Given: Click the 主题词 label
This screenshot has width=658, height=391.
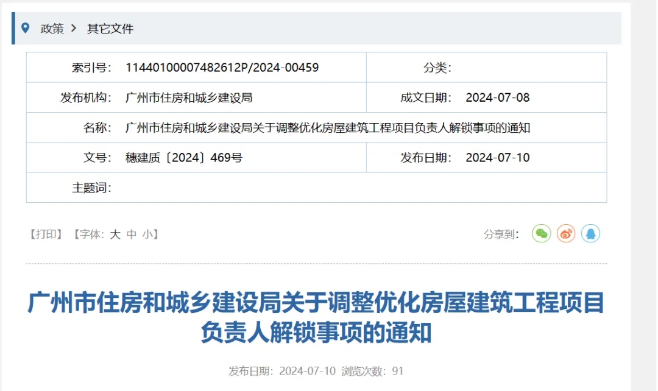Looking at the screenshot, I should click(91, 188).
